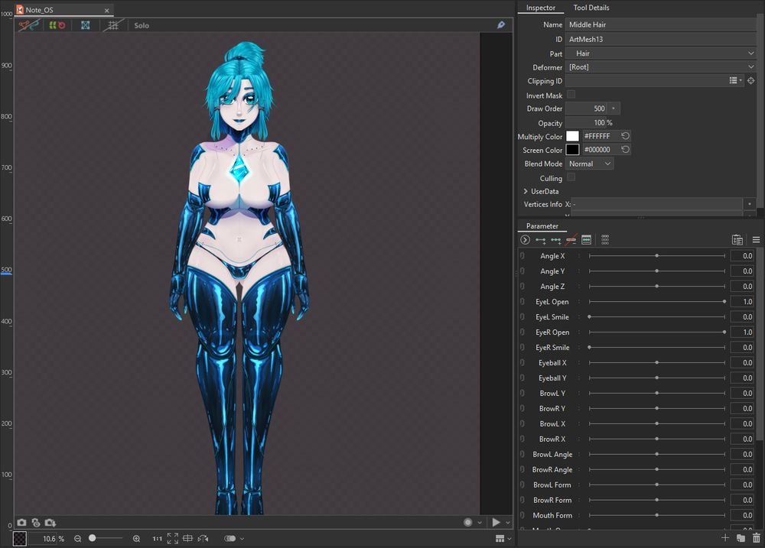Click the green and red lock-selection icon
The image size is (765, 548).
tap(57, 25)
